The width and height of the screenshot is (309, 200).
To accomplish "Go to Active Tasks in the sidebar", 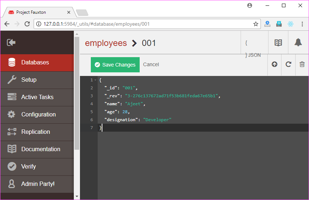I will (x=37, y=97).
